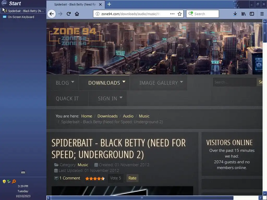Open the 1 Comment link

coord(70,178)
